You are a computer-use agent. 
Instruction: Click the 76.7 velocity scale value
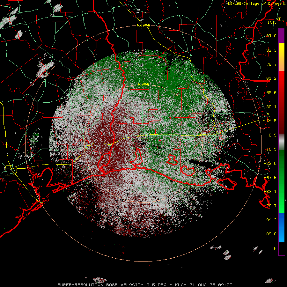pos(271,64)
